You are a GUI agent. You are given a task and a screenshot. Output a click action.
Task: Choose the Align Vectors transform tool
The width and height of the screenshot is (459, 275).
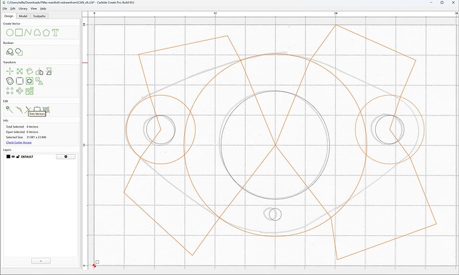click(x=49, y=71)
